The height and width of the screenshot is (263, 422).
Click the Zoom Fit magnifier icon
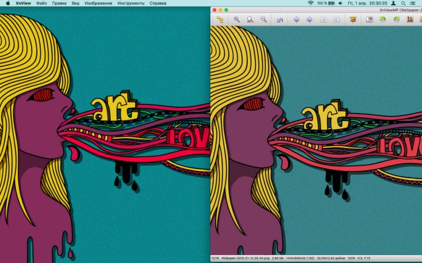251,20
